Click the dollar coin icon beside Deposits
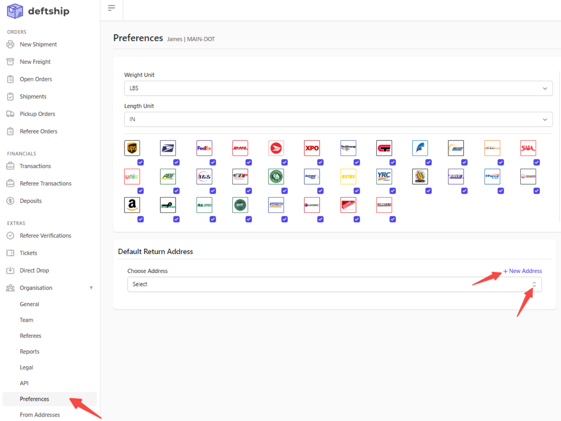 pos(11,201)
